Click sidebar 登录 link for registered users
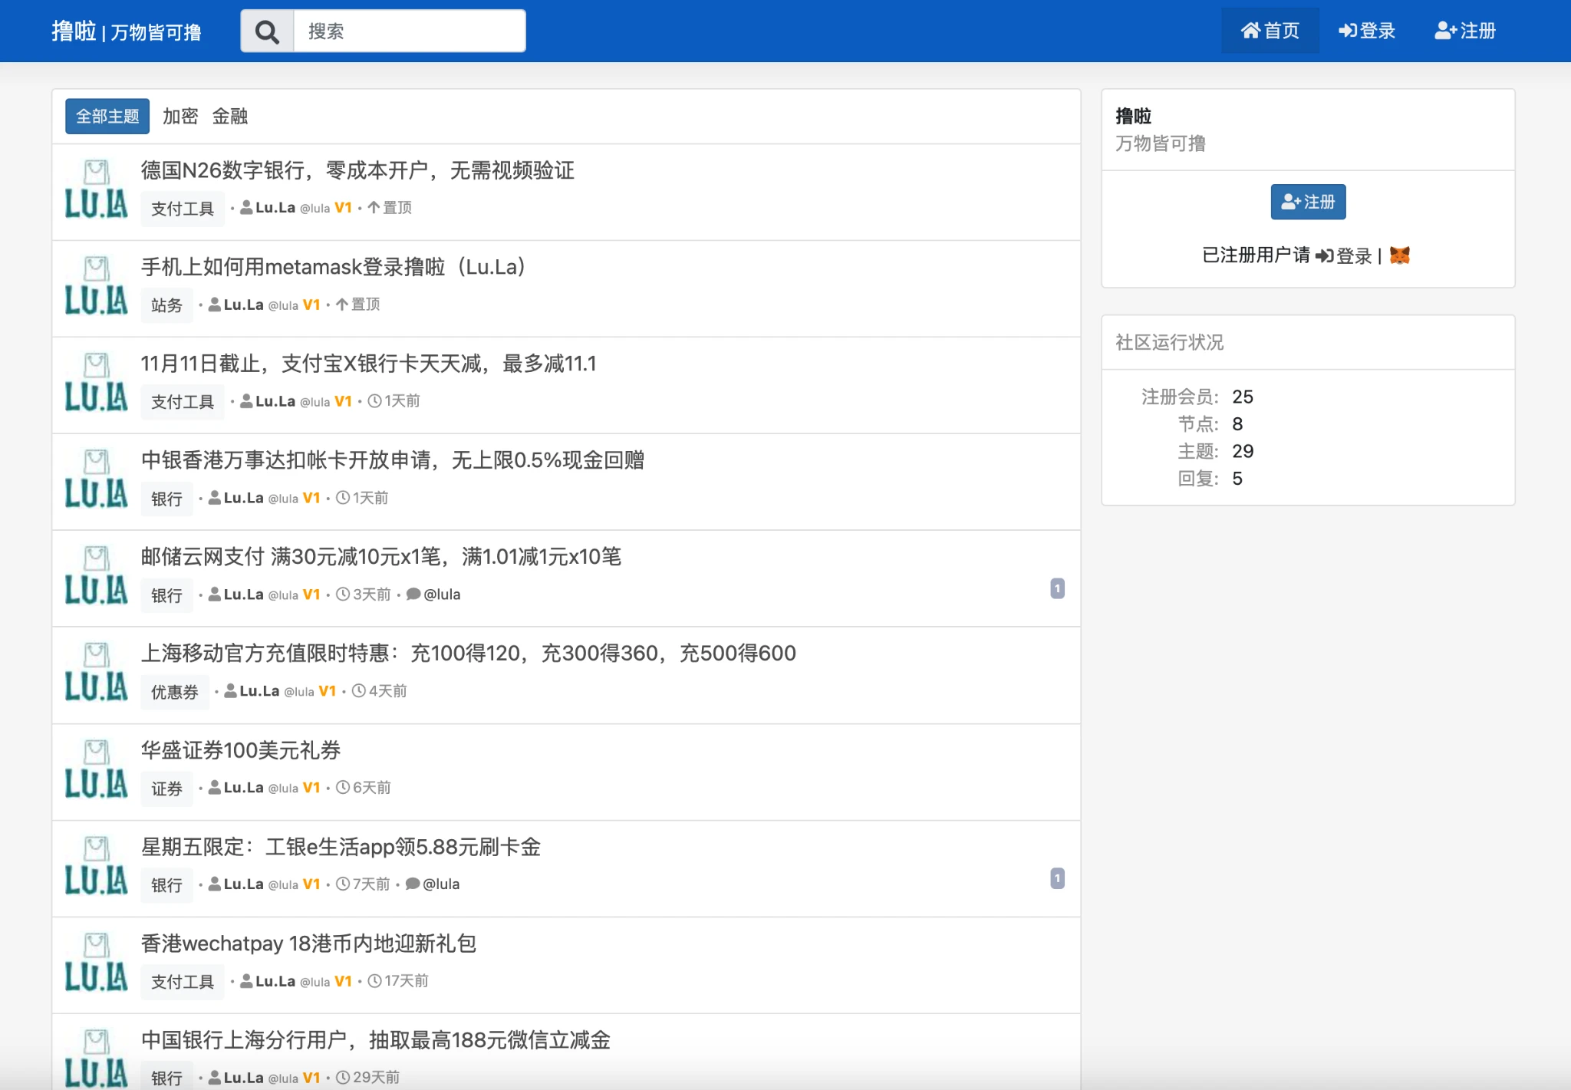1571x1090 pixels. tap(1344, 255)
